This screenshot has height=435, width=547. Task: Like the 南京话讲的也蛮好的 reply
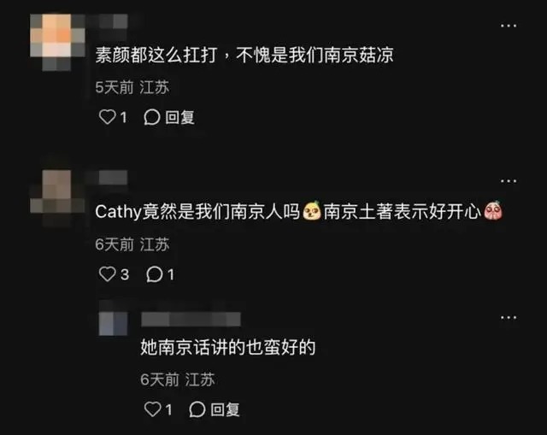point(152,409)
